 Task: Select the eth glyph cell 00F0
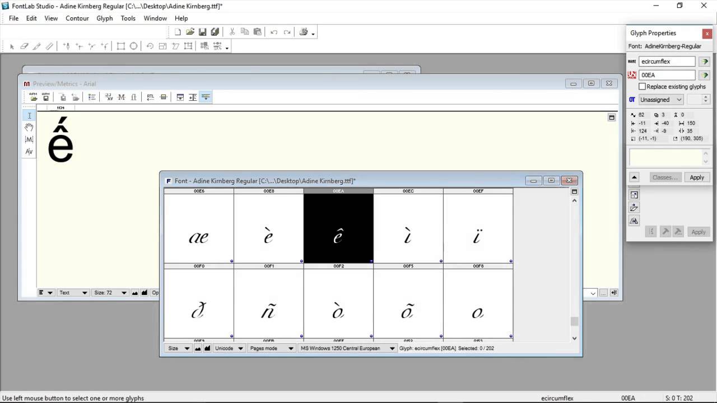pyautogui.click(x=199, y=303)
